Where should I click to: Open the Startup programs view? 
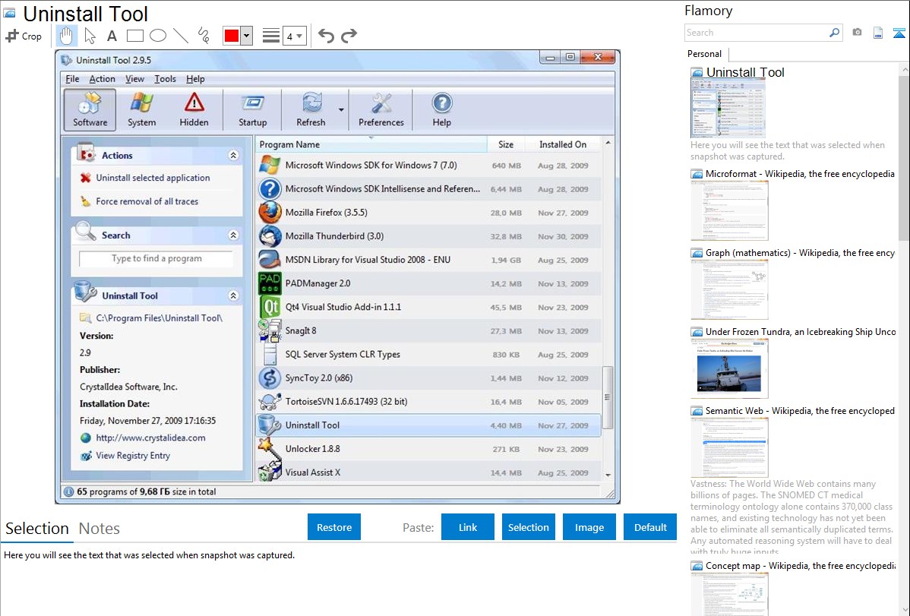(x=252, y=109)
